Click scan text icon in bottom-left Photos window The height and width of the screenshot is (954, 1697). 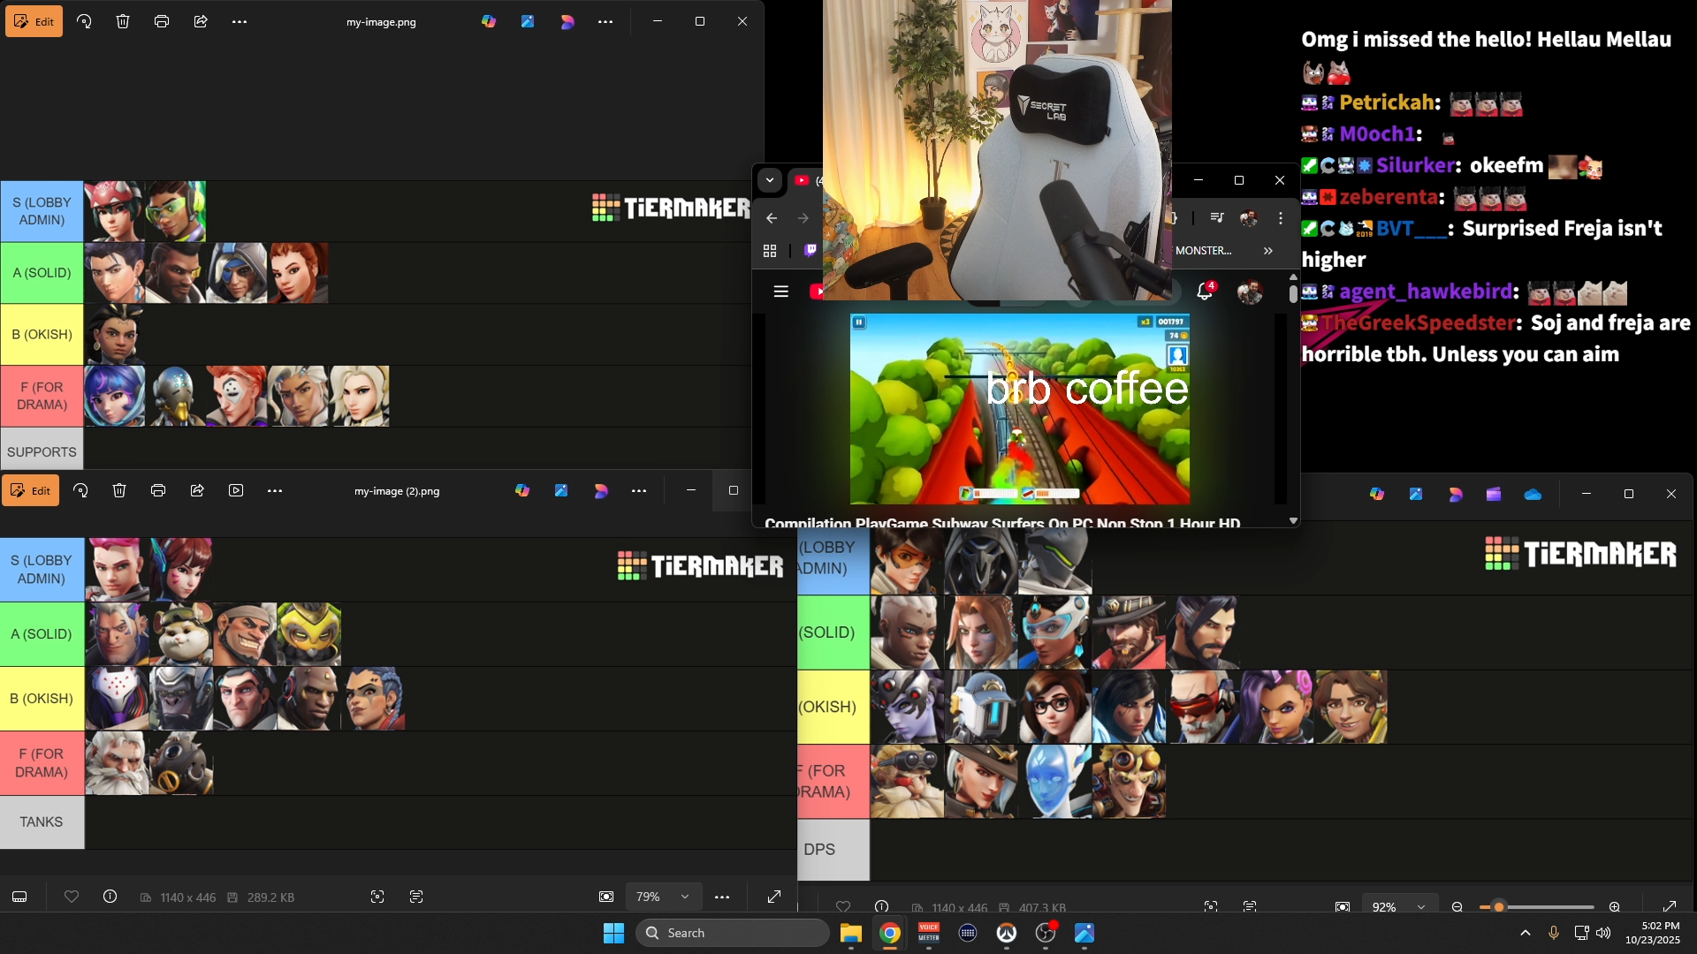(x=416, y=897)
